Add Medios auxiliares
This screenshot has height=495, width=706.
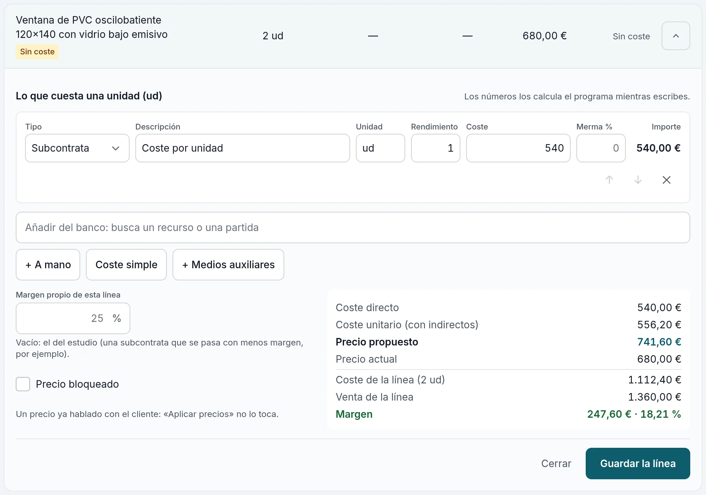(x=228, y=265)
